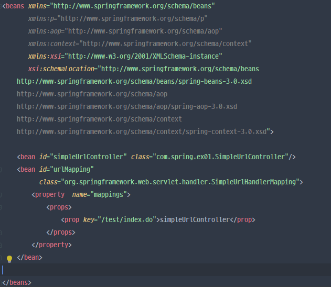Click the id value "urlMapping"
Viewport: 331px width, 287px height.
click(x=72, y=169)
